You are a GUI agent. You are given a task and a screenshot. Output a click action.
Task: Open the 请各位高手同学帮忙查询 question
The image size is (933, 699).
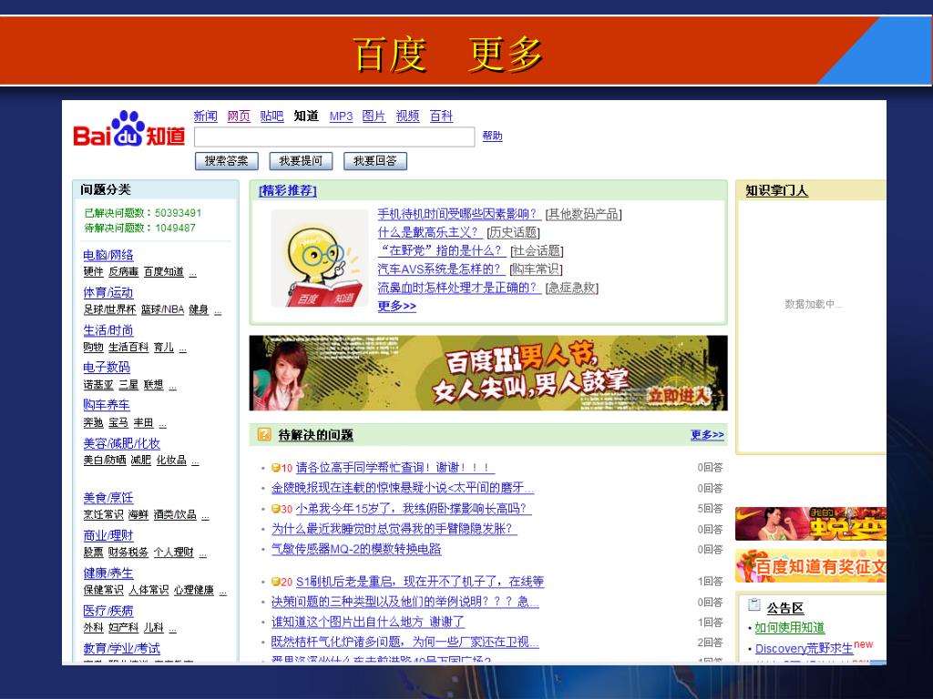pos(395,468)
